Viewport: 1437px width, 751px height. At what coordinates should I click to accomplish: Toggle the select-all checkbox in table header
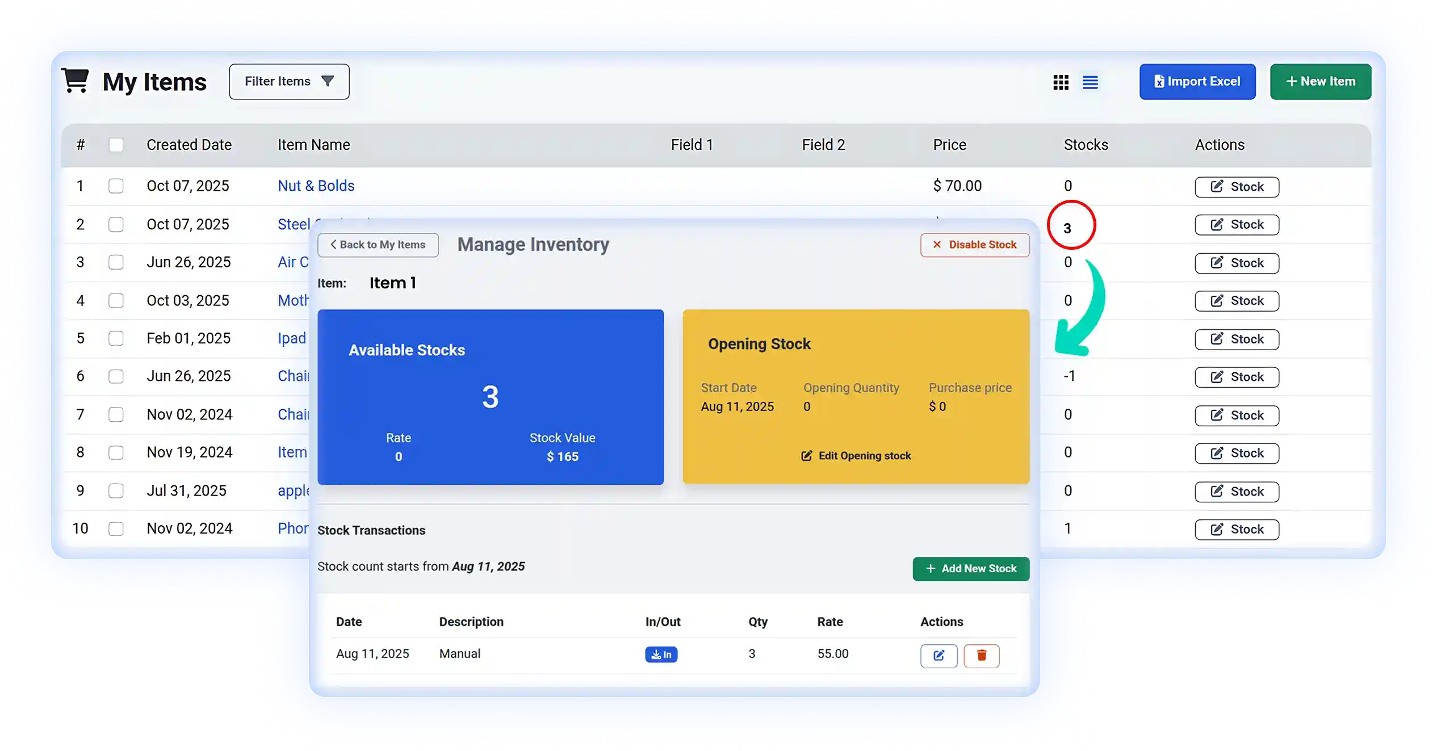click(x=116, y=145)
